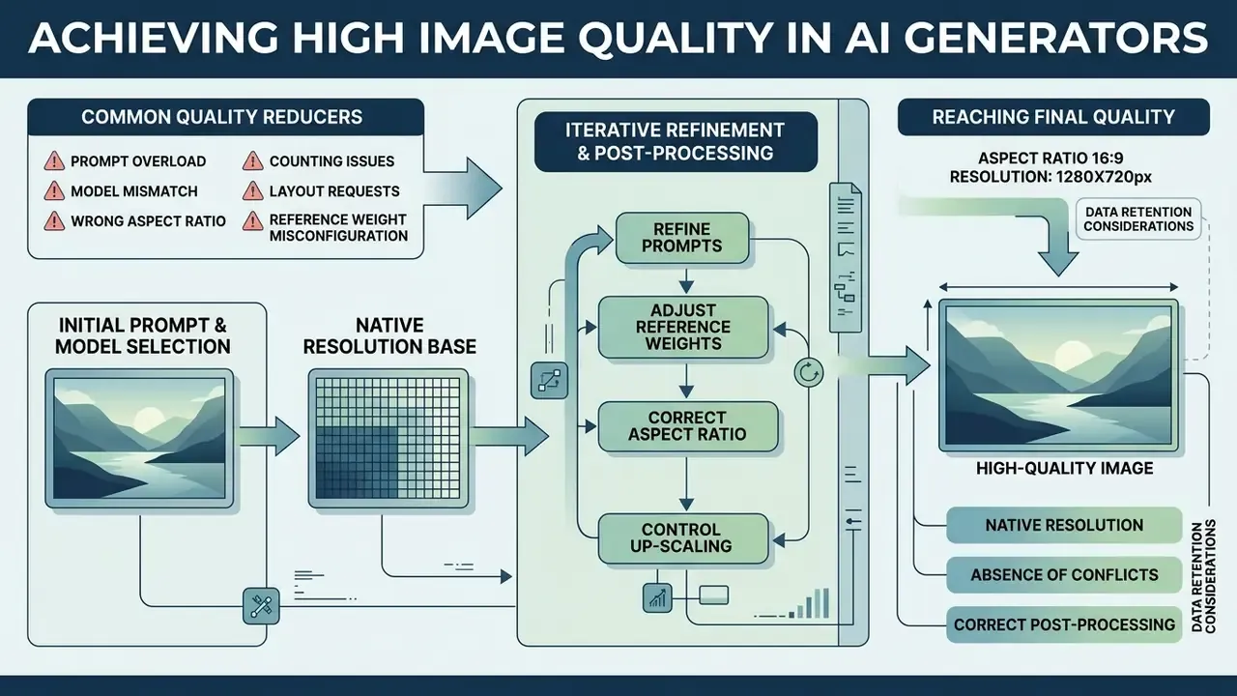Click the Reaching Final Quality header
This screenshot has height=696, width=1237.
1053,117
